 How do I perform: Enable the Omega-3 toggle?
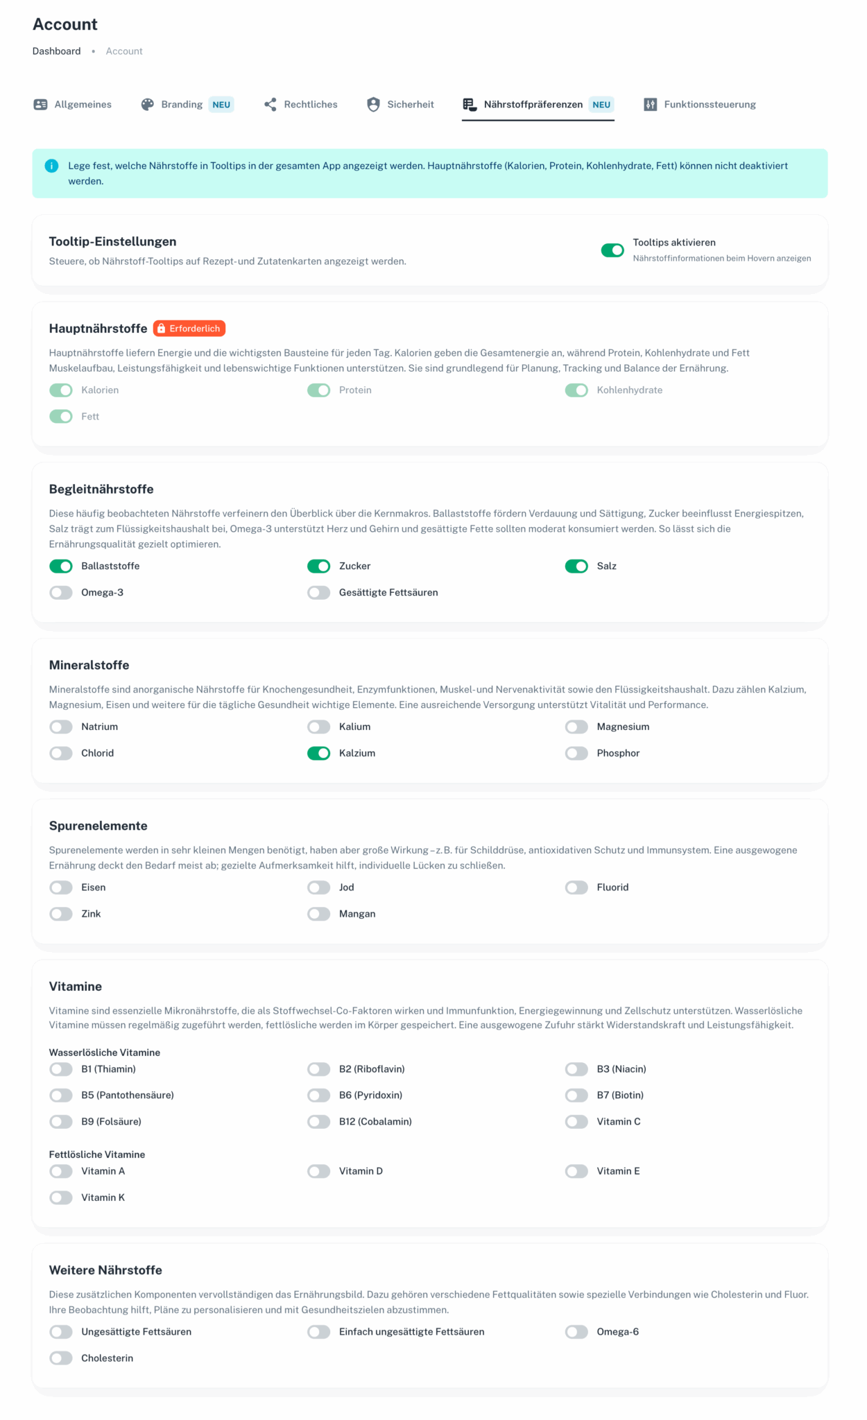point(61,593)
